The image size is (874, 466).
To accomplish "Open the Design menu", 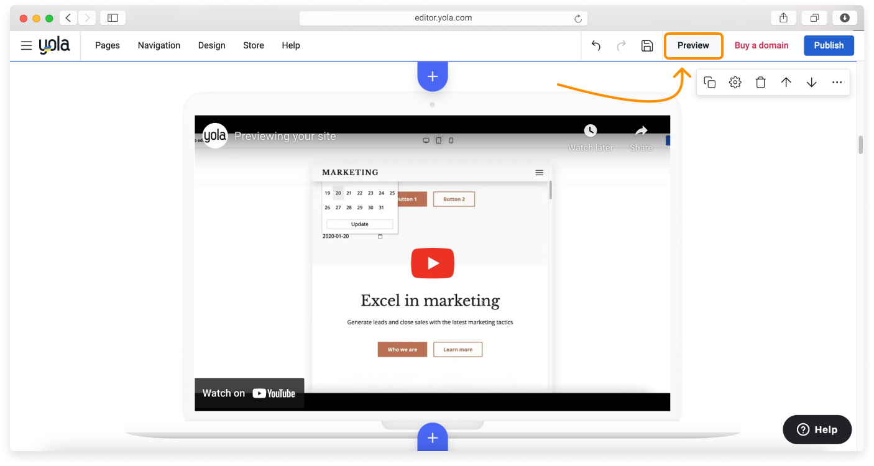I will coord(211,45).
